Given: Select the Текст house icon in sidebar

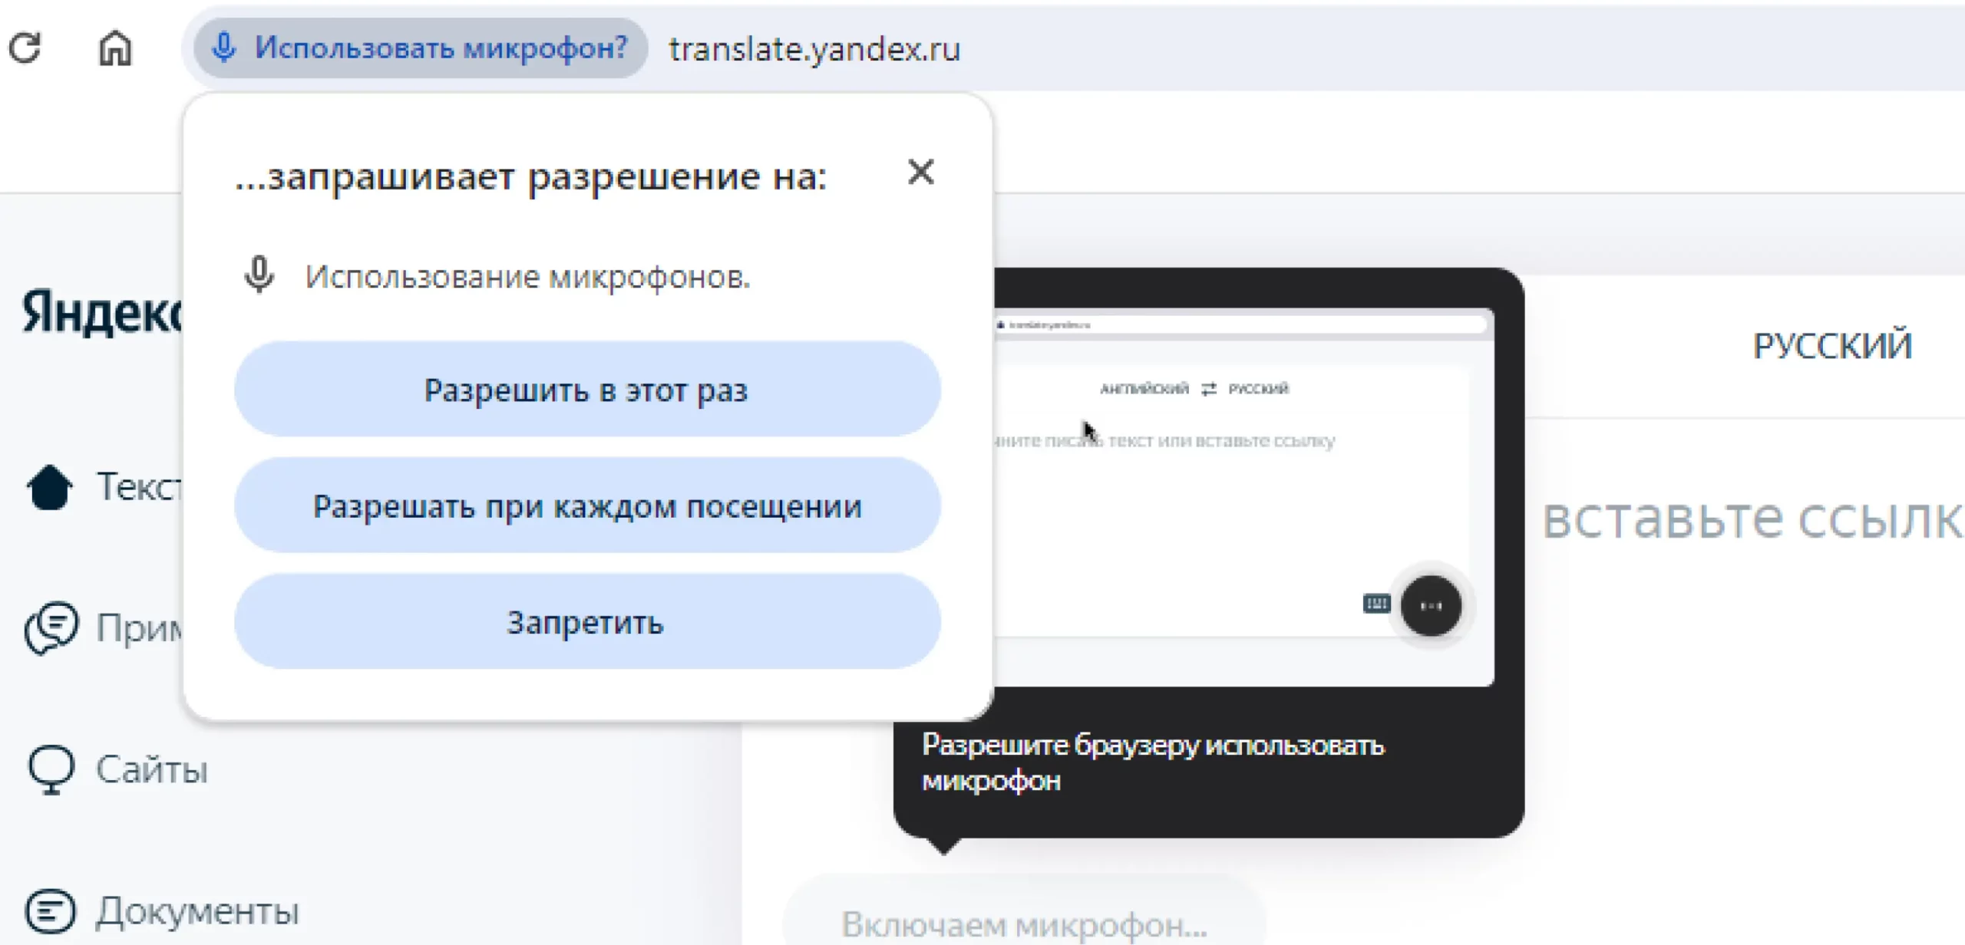Looking at the screenshot, I should click(50, 487).
